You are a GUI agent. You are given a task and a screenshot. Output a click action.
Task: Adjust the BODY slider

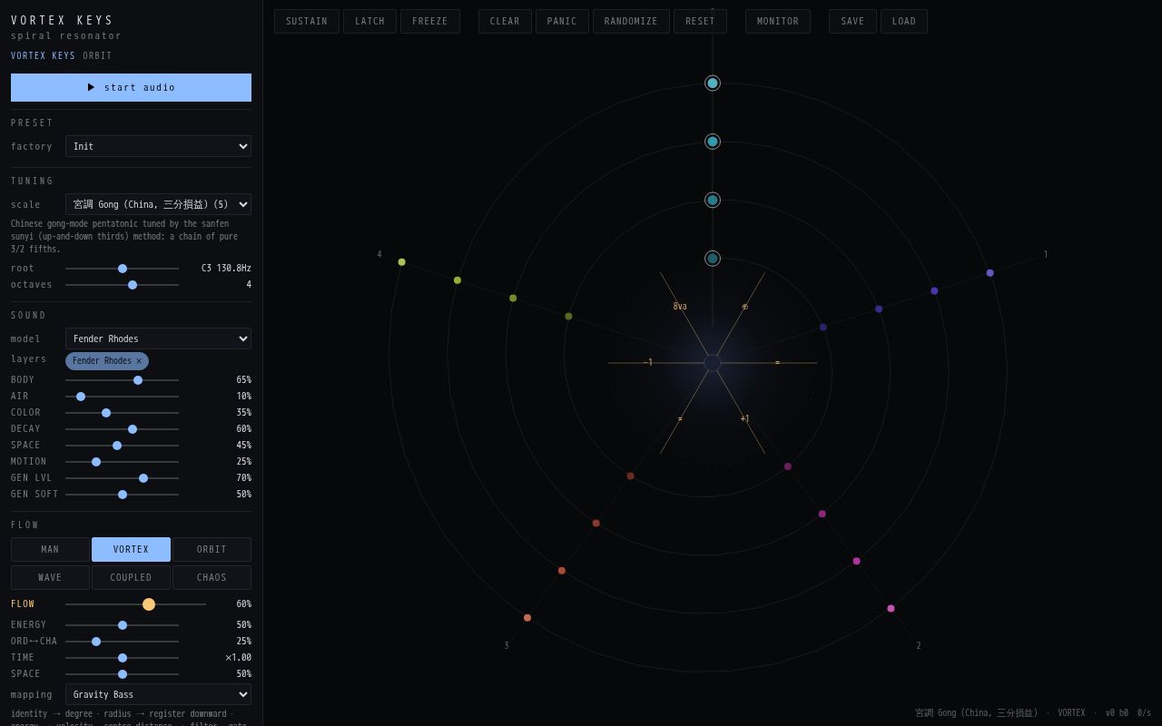[x=122, y=380]
